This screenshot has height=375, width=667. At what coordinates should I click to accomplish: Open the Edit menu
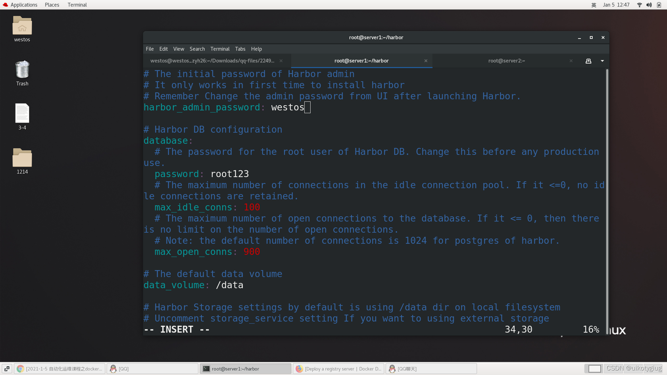[163, 49]
